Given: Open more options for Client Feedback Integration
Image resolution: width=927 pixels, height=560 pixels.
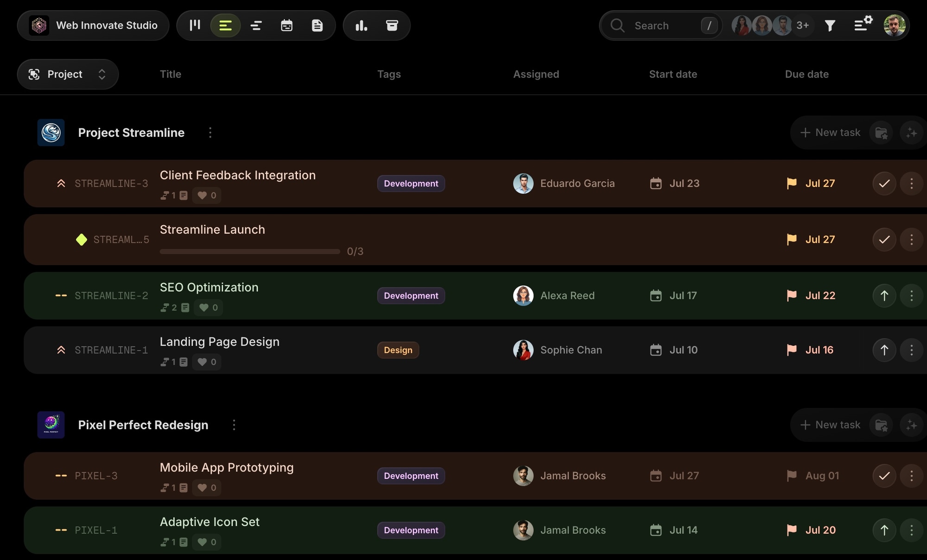Looking at the screenshot, I should click(911, 184).
